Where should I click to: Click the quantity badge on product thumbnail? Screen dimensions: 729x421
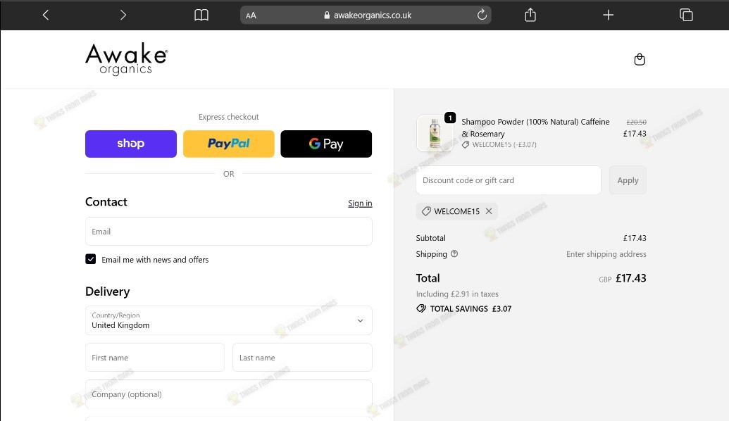click(450, 118)
